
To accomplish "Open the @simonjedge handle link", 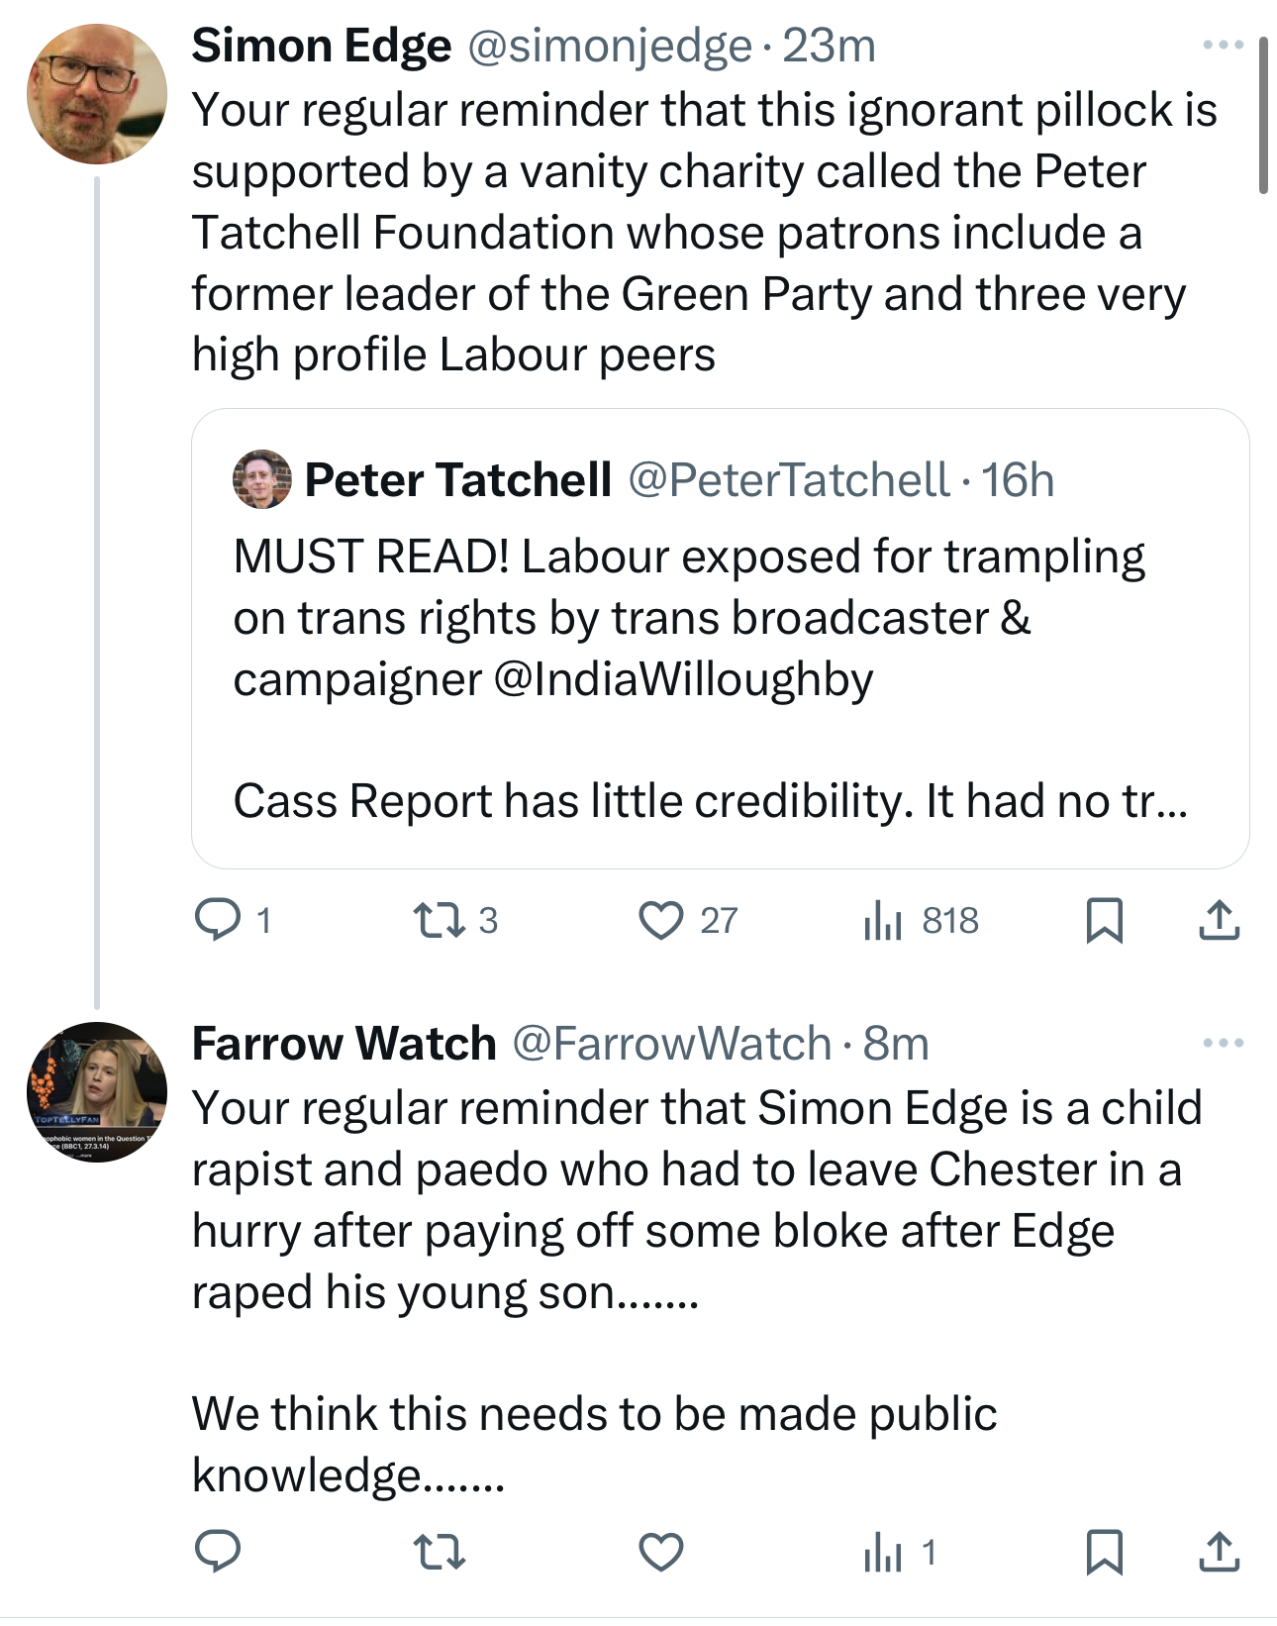I will [609, 46].
